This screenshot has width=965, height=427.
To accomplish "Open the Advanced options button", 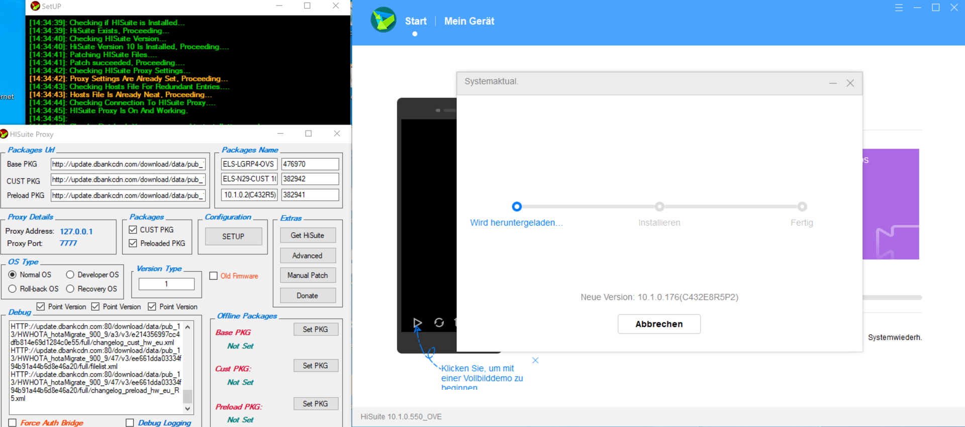I will coord(308,255).
